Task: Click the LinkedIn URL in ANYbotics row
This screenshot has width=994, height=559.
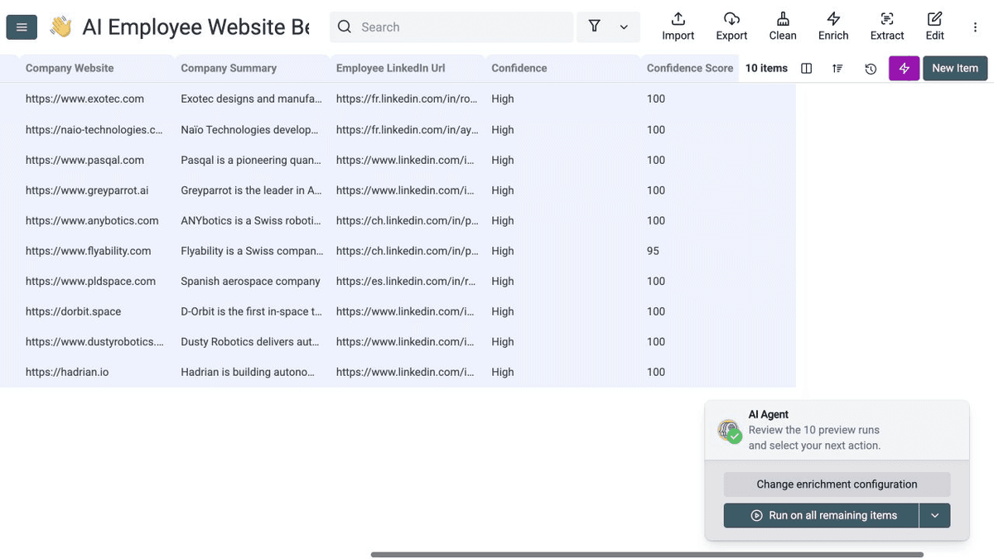Action: pos(408,220)
